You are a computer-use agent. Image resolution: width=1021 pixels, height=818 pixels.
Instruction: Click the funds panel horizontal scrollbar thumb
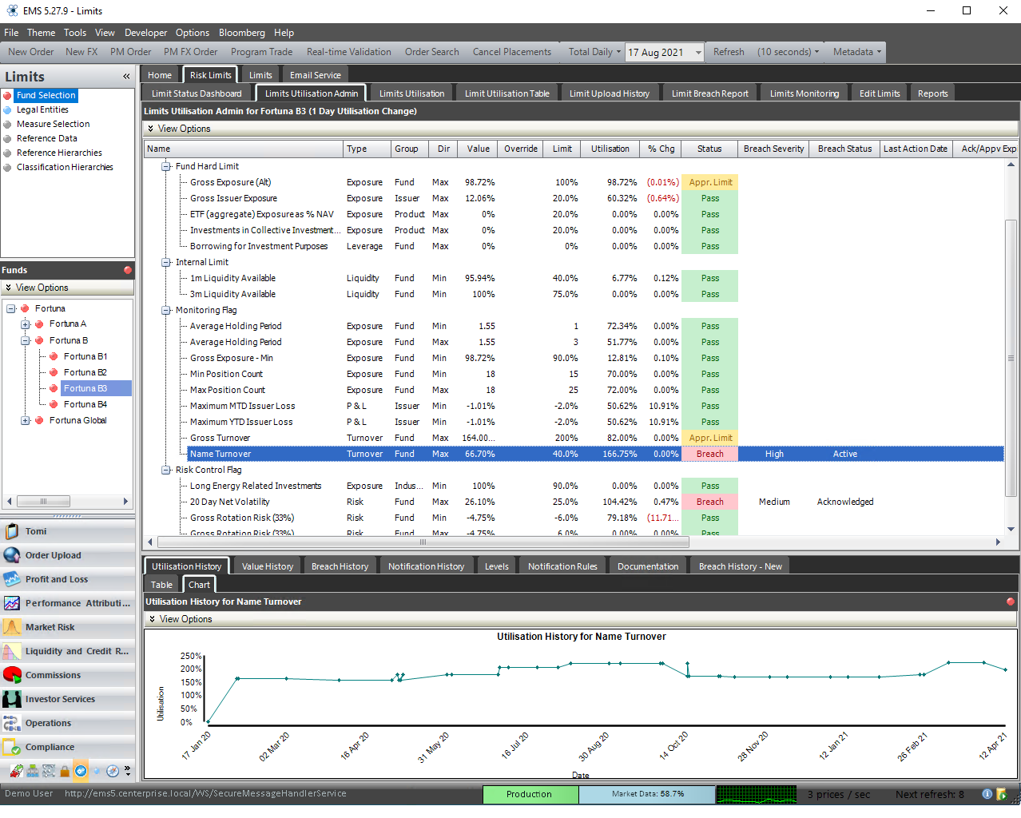(x=43, y=501)
